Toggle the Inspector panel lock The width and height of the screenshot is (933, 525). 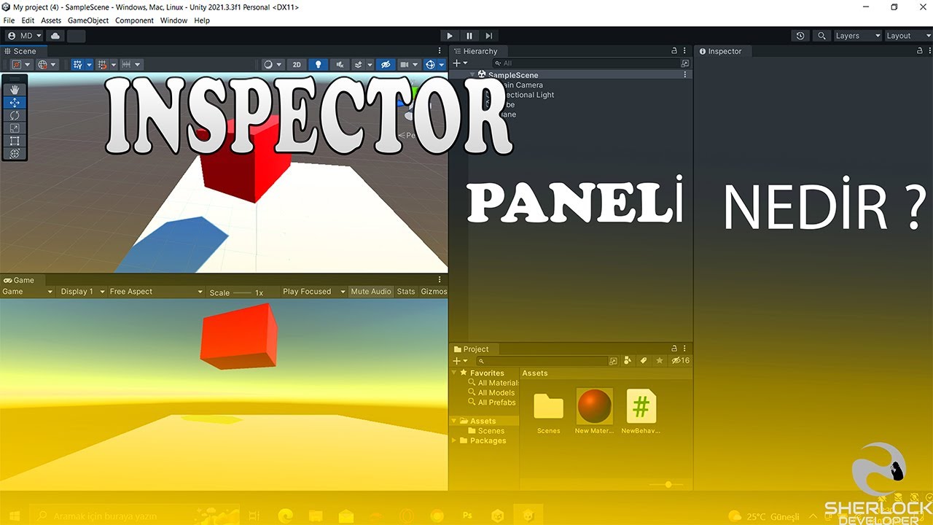(x=918, y=51)
